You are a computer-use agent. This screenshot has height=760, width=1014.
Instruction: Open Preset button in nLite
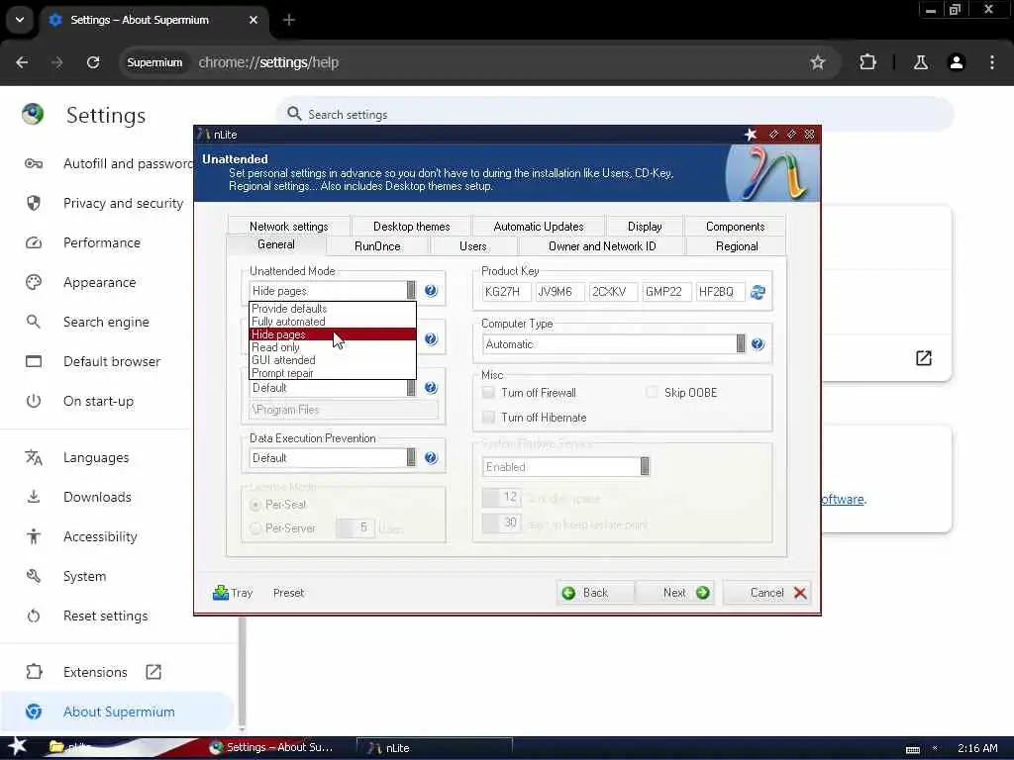pos(288,593)
